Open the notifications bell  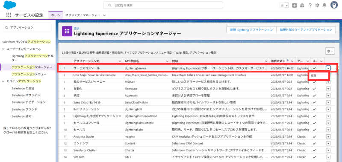324,6
